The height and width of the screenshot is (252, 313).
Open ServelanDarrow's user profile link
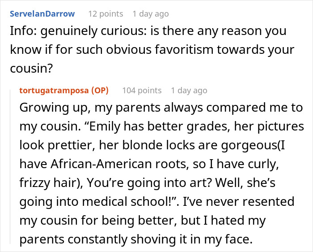(x=42, y=14)
